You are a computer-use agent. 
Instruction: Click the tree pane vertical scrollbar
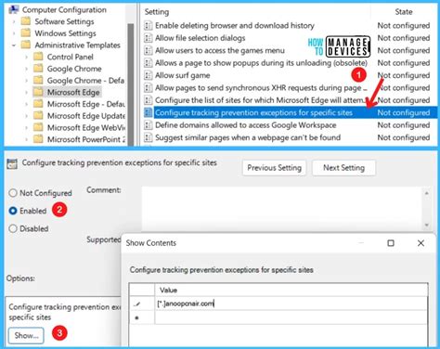tap(131, 84)
